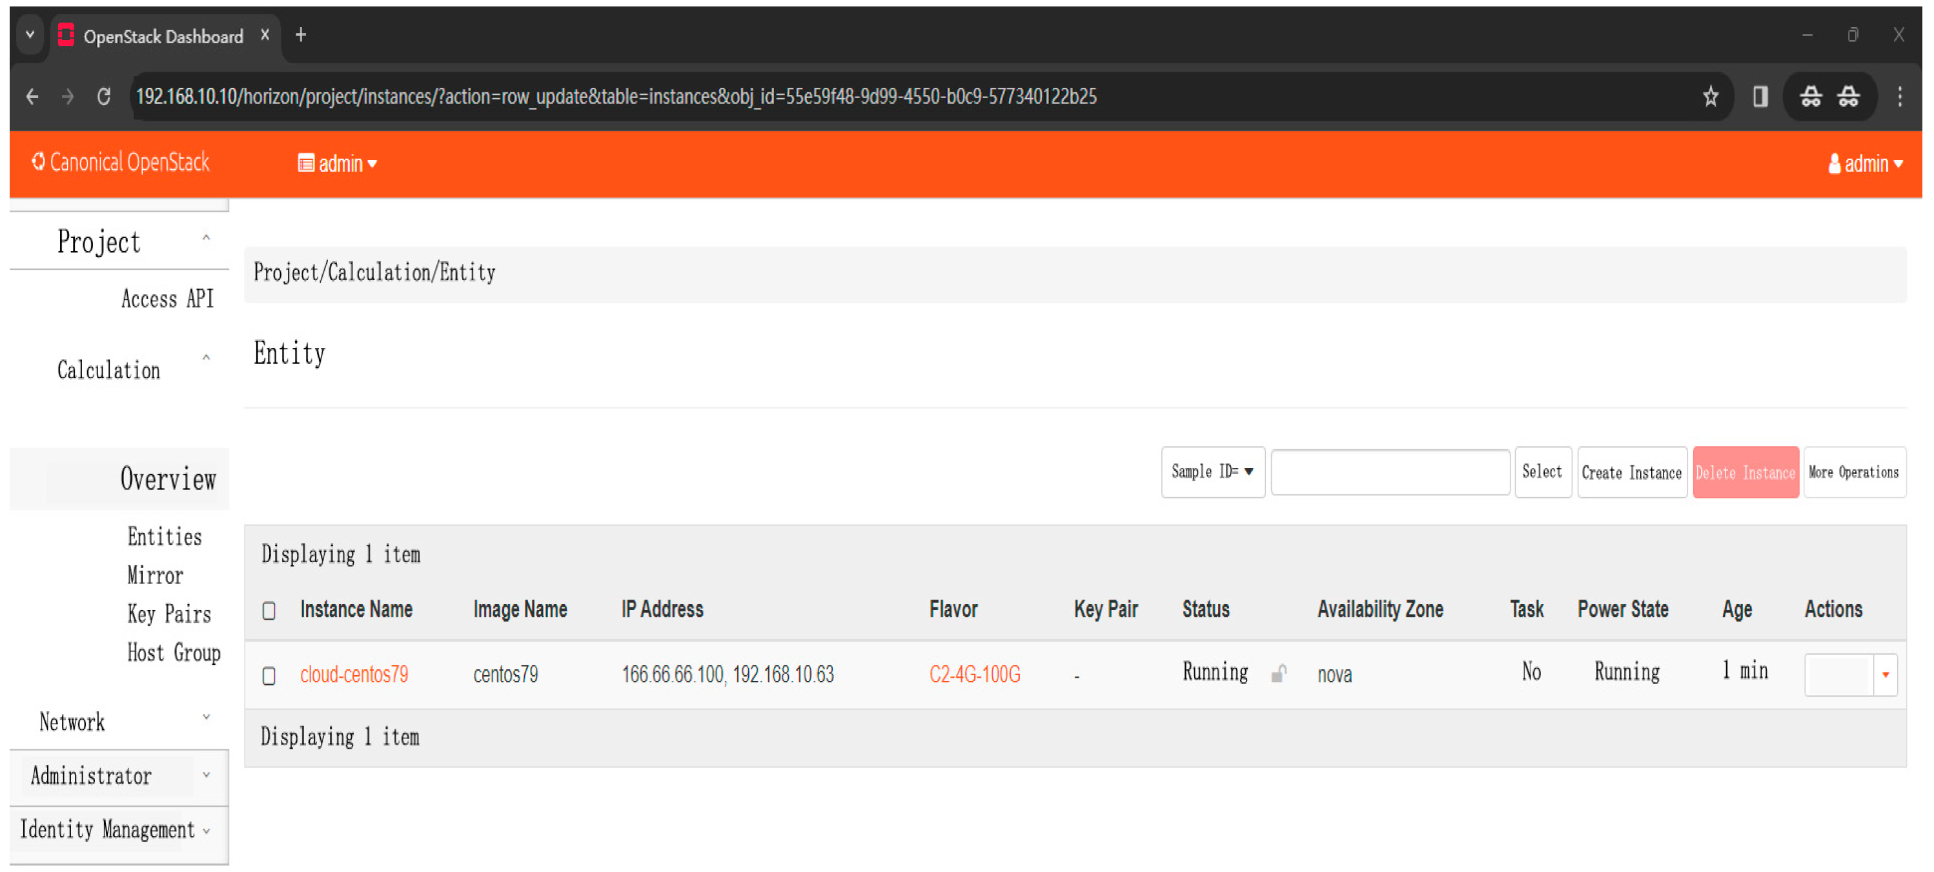Tick checkbox for cloud-centos79 row
The height and width of the screenshot is (872, 1934).
(269, 675)
